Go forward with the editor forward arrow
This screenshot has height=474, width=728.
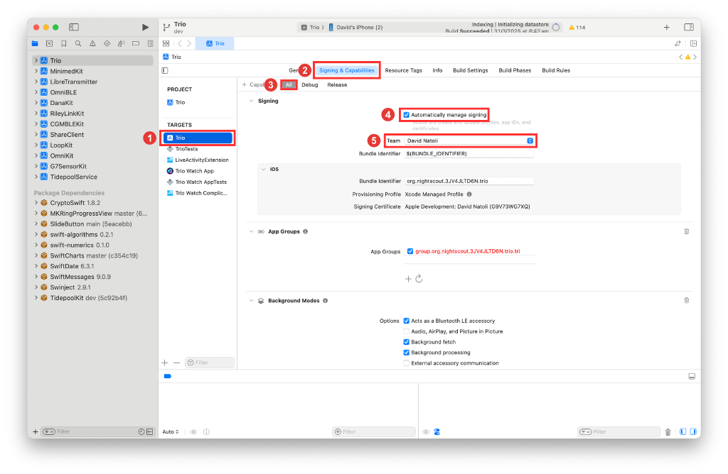click(189, 43)
